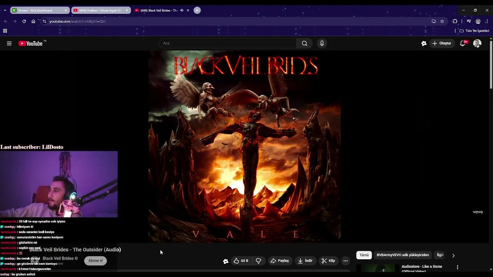Minimize the browser window
This screenshot has width=493, height=277.
click(x=463, y=10)
